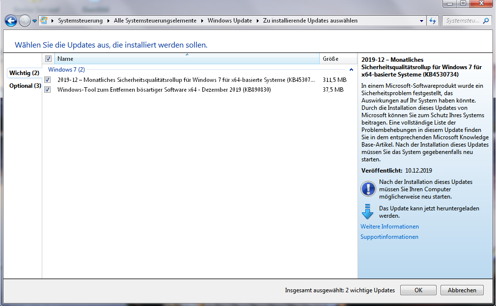Click the Veröffentlicht date 10.12.2019
Screen dimensions: 496x306
[418, 171]
